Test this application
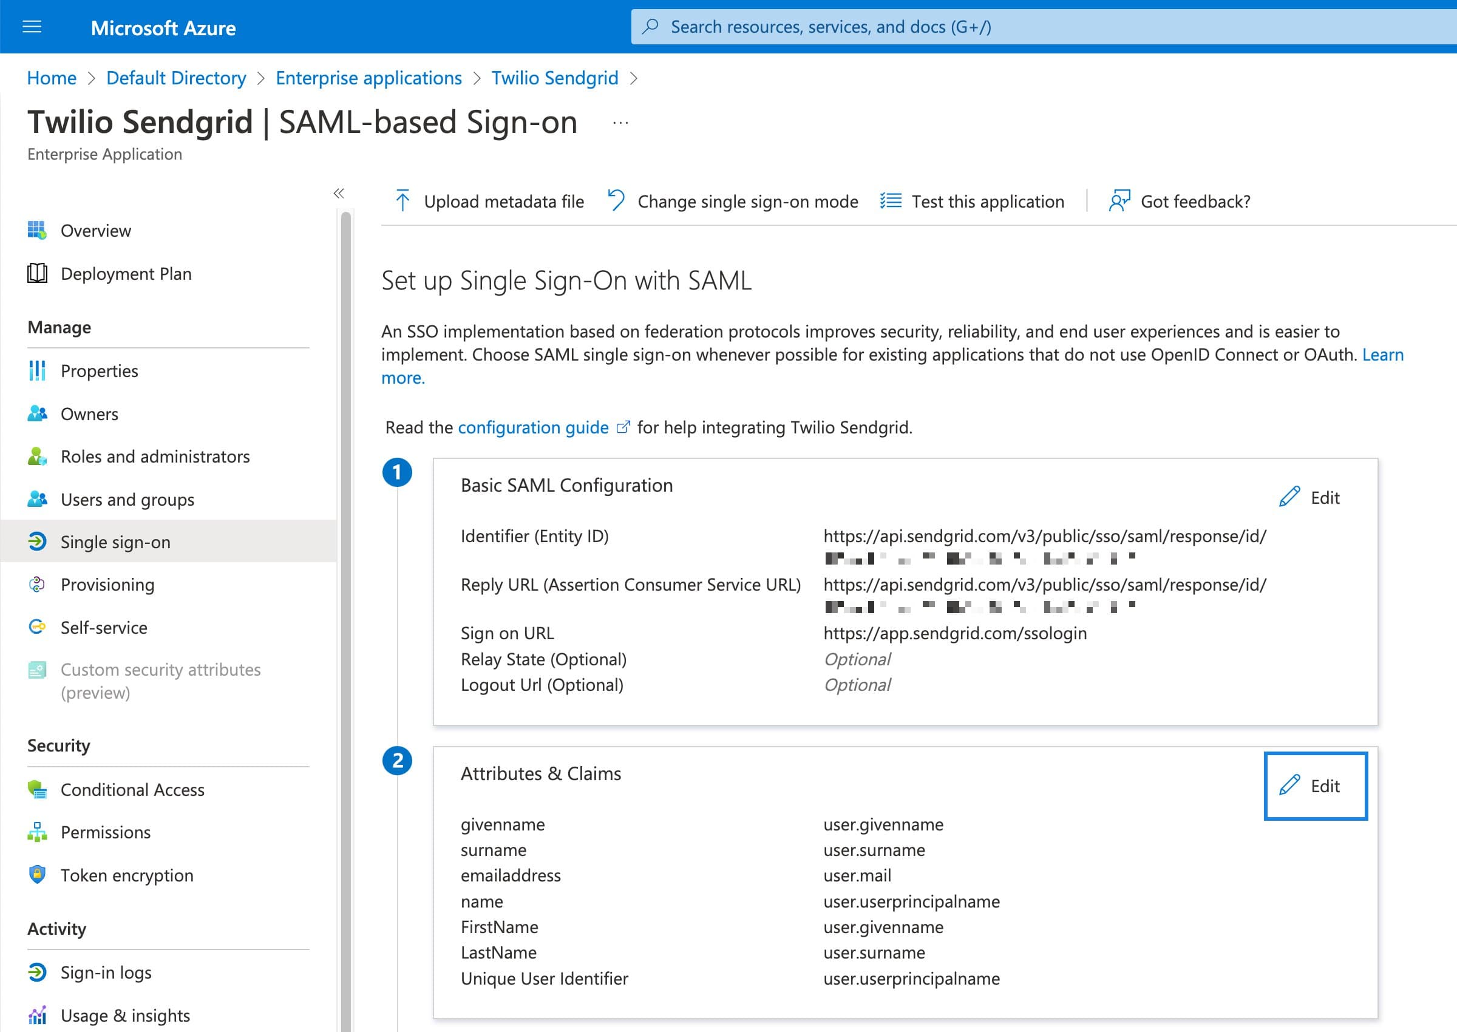This screenshot has height=1032, width=1457. click(x=987, y=202)
